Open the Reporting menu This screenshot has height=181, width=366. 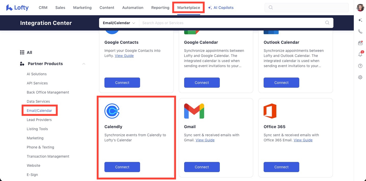[x=160, y=8]
